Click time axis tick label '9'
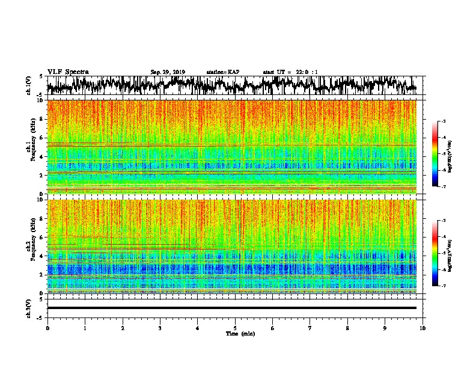476x368 pixels. click(x=385, y=328)
